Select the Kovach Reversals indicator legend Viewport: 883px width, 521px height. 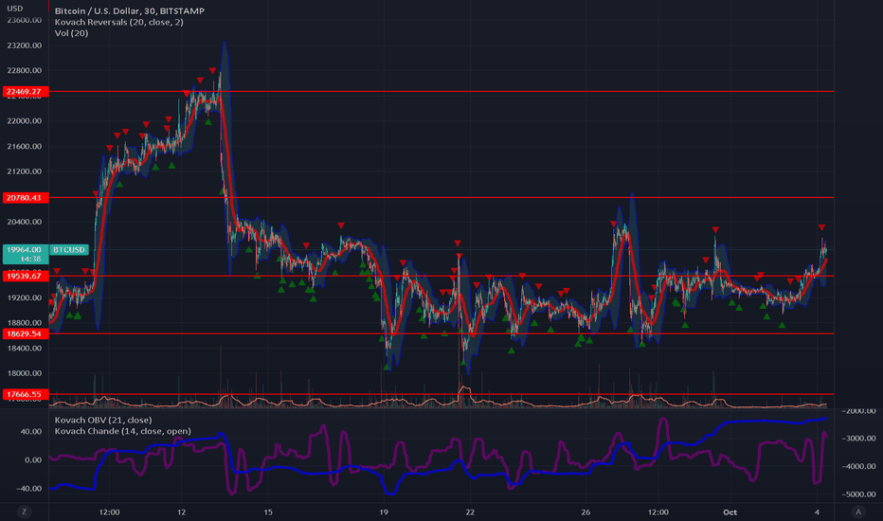pyautogui.click(x=118, y=22)
